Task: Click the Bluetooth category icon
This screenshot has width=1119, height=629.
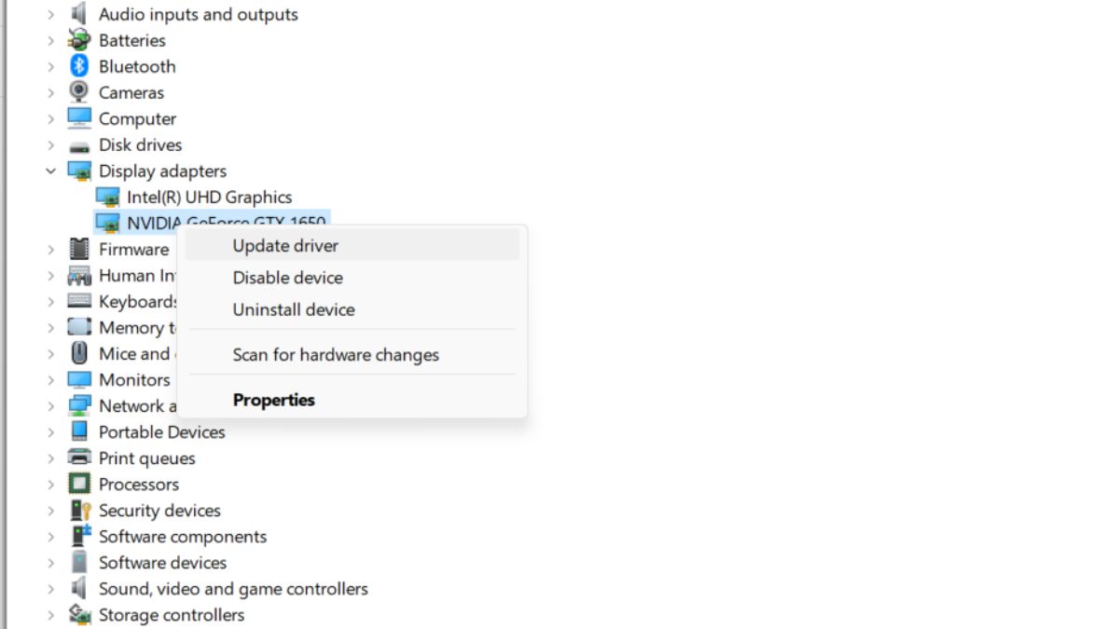Action: (x=79, y=66)
